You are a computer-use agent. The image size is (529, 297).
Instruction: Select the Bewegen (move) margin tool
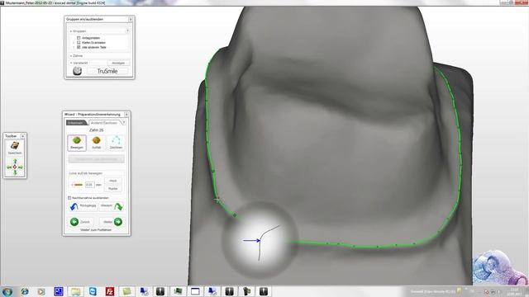coord(77,143)
